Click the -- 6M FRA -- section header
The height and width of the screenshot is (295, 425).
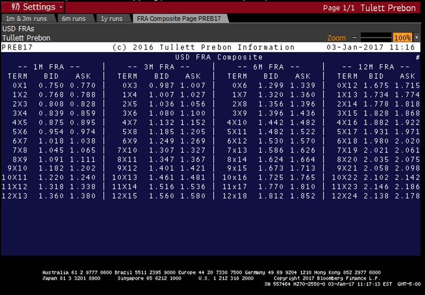268,67
